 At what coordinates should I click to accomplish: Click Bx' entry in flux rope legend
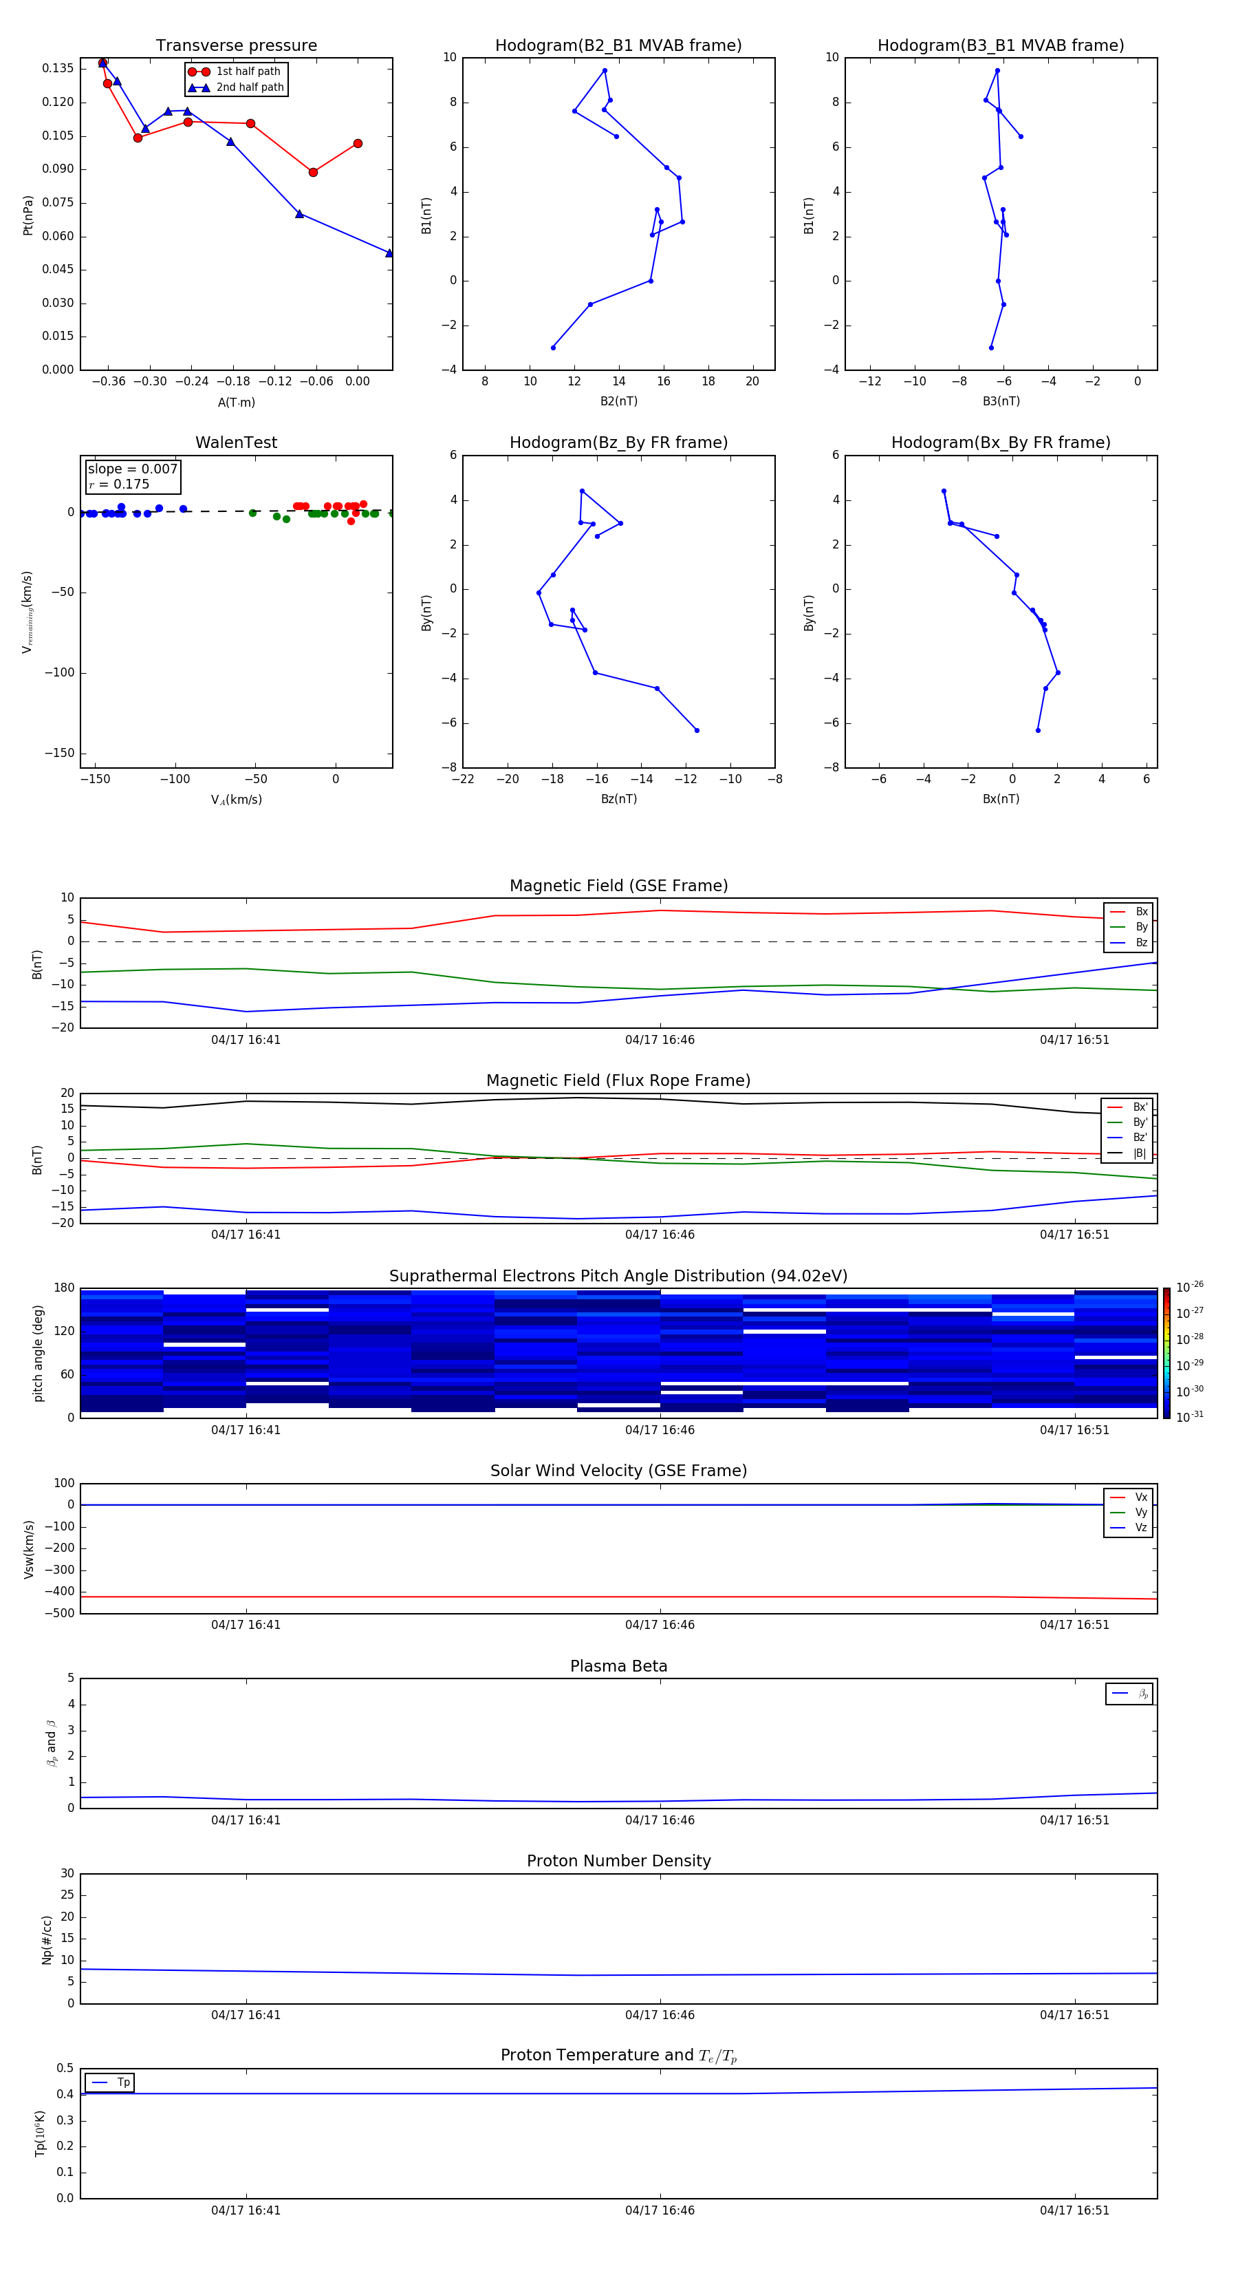(1127, 1107)
